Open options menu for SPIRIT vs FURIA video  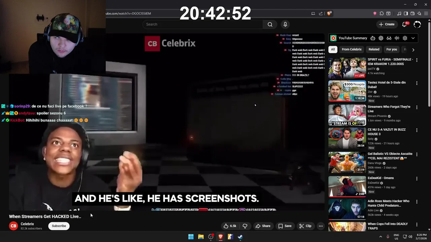tap(417, 60)
